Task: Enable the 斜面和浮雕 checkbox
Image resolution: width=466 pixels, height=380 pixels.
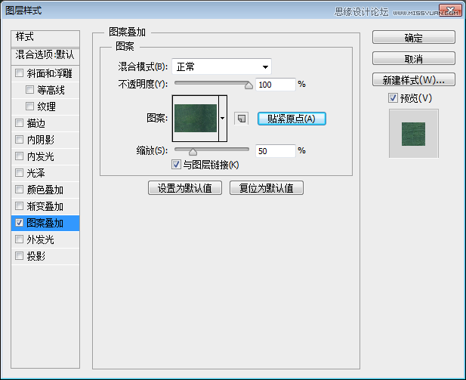Action: [x=20, y=73]
